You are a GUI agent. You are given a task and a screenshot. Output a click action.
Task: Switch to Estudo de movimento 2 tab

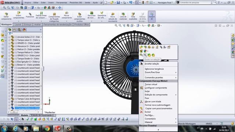[x=42, y=115]
